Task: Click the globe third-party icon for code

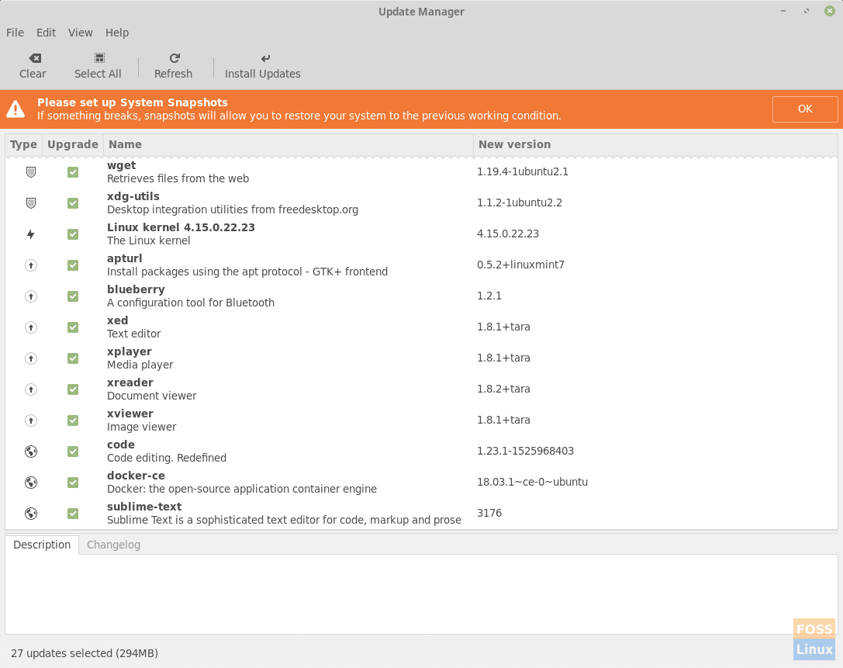Action: [x=31, y=452]
